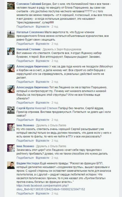Like Вадим Нестерук's comment via Подобається
This screenshot has width=122, height=197.
tap(25, 193)
